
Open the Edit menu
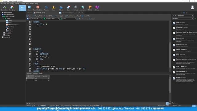pos(5,4)
